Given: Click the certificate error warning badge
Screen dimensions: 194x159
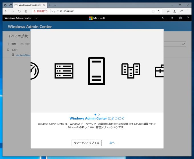Looking at the screenshot, I should click(41, 11).
